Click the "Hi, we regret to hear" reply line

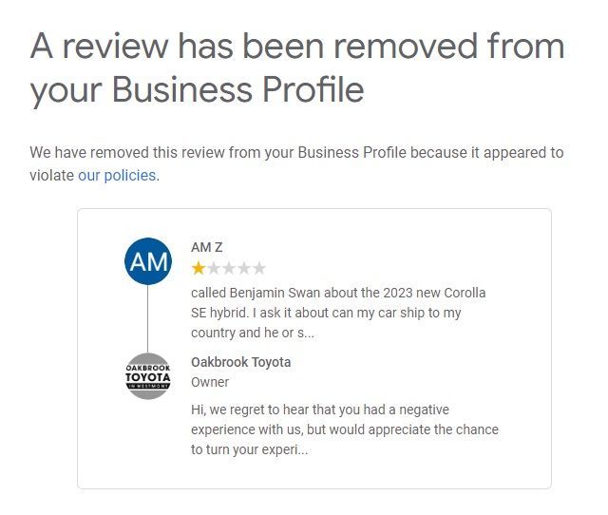(x=320, y=410)
